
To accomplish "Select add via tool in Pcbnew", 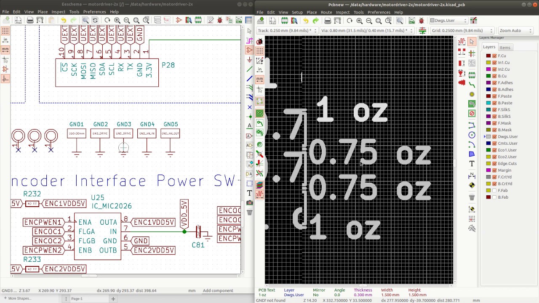I will [x=472, y=94].
